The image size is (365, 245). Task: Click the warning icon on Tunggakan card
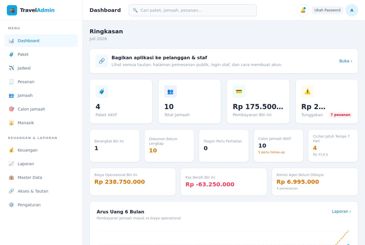tap(308, 91)
